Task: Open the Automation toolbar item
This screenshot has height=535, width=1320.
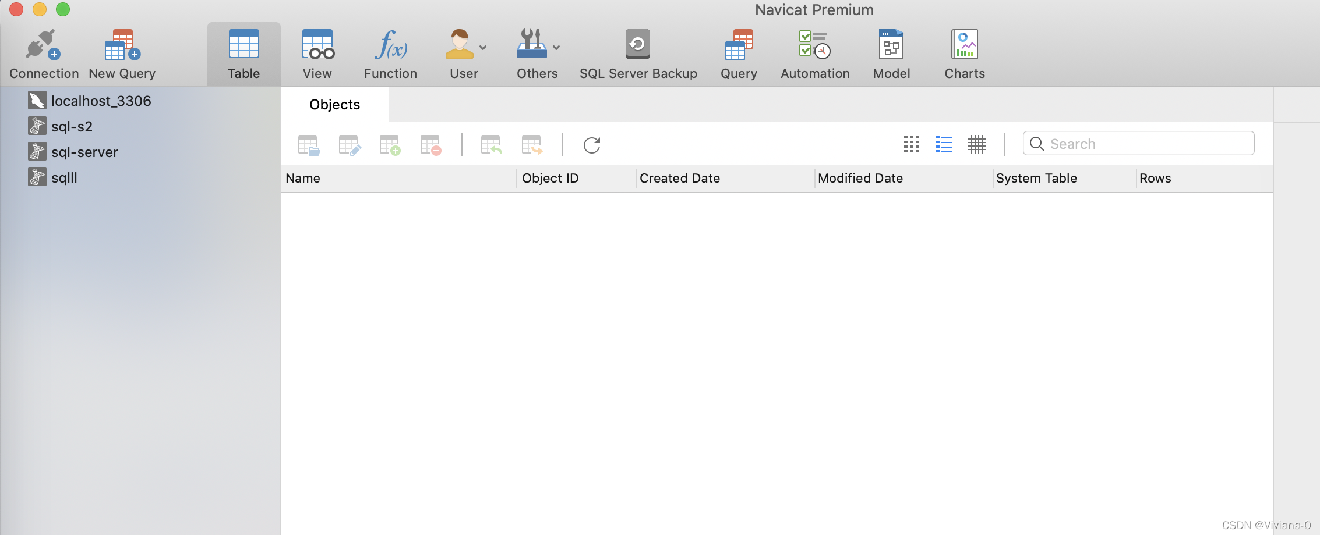Action: point(815,55)
